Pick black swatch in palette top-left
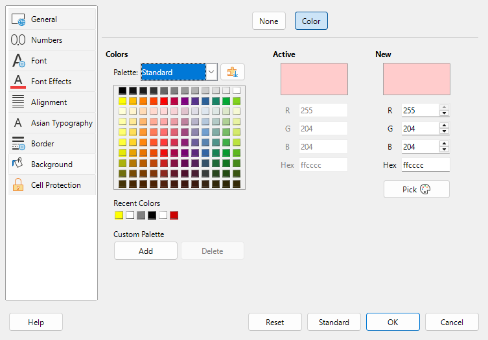The width and height of the screenshot is (488, 340). [x=122, y=91]
